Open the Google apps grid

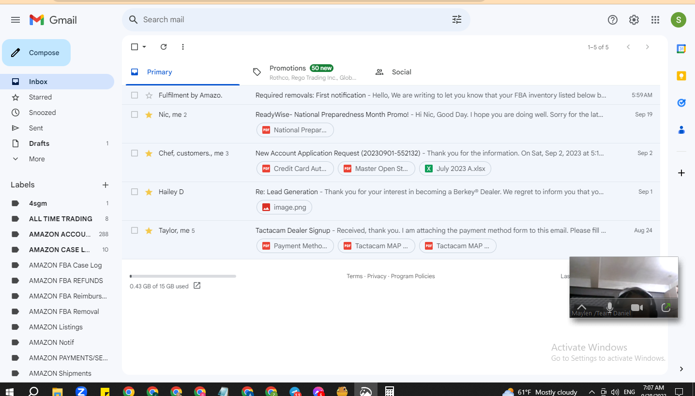[x=655, y=20]
